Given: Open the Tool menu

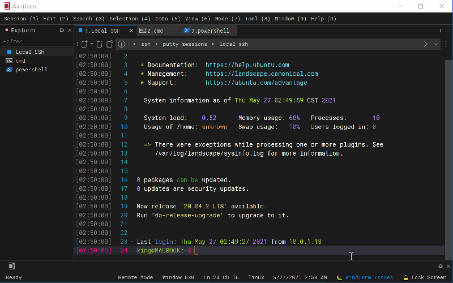Looking at the screenshot, I should pos(258,19).
